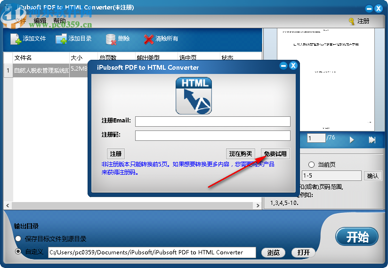
Task: Click the PDF page preview thumbnail
Action: (x=326, y=80)
